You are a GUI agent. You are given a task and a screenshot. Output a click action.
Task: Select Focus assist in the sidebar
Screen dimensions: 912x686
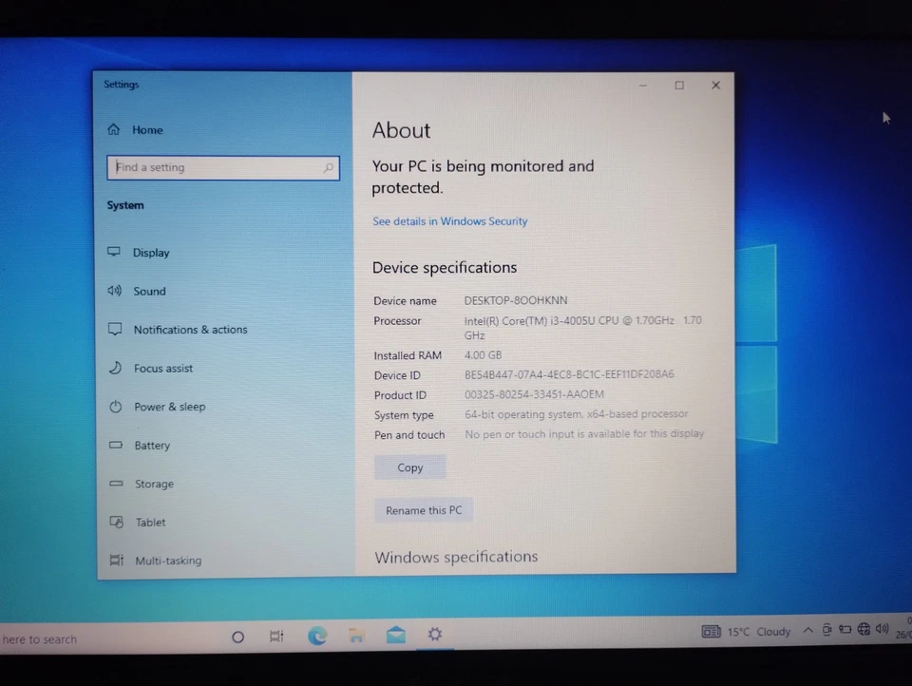(162, 368)
